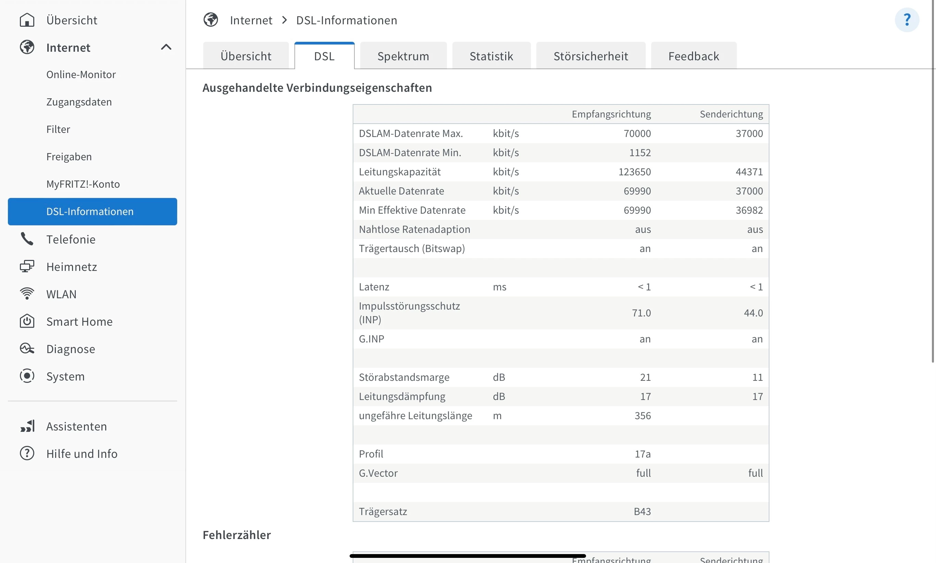Go to Zugangsdaten submenu entry
Image resolution: width=936 pixels, height=563 pixels.
pos(79,102)
